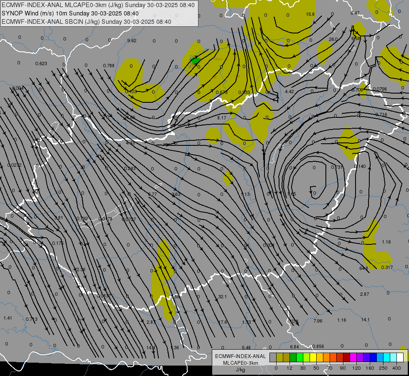
Task: Pick the dark green legend swatch
Action: coord(293,357)
